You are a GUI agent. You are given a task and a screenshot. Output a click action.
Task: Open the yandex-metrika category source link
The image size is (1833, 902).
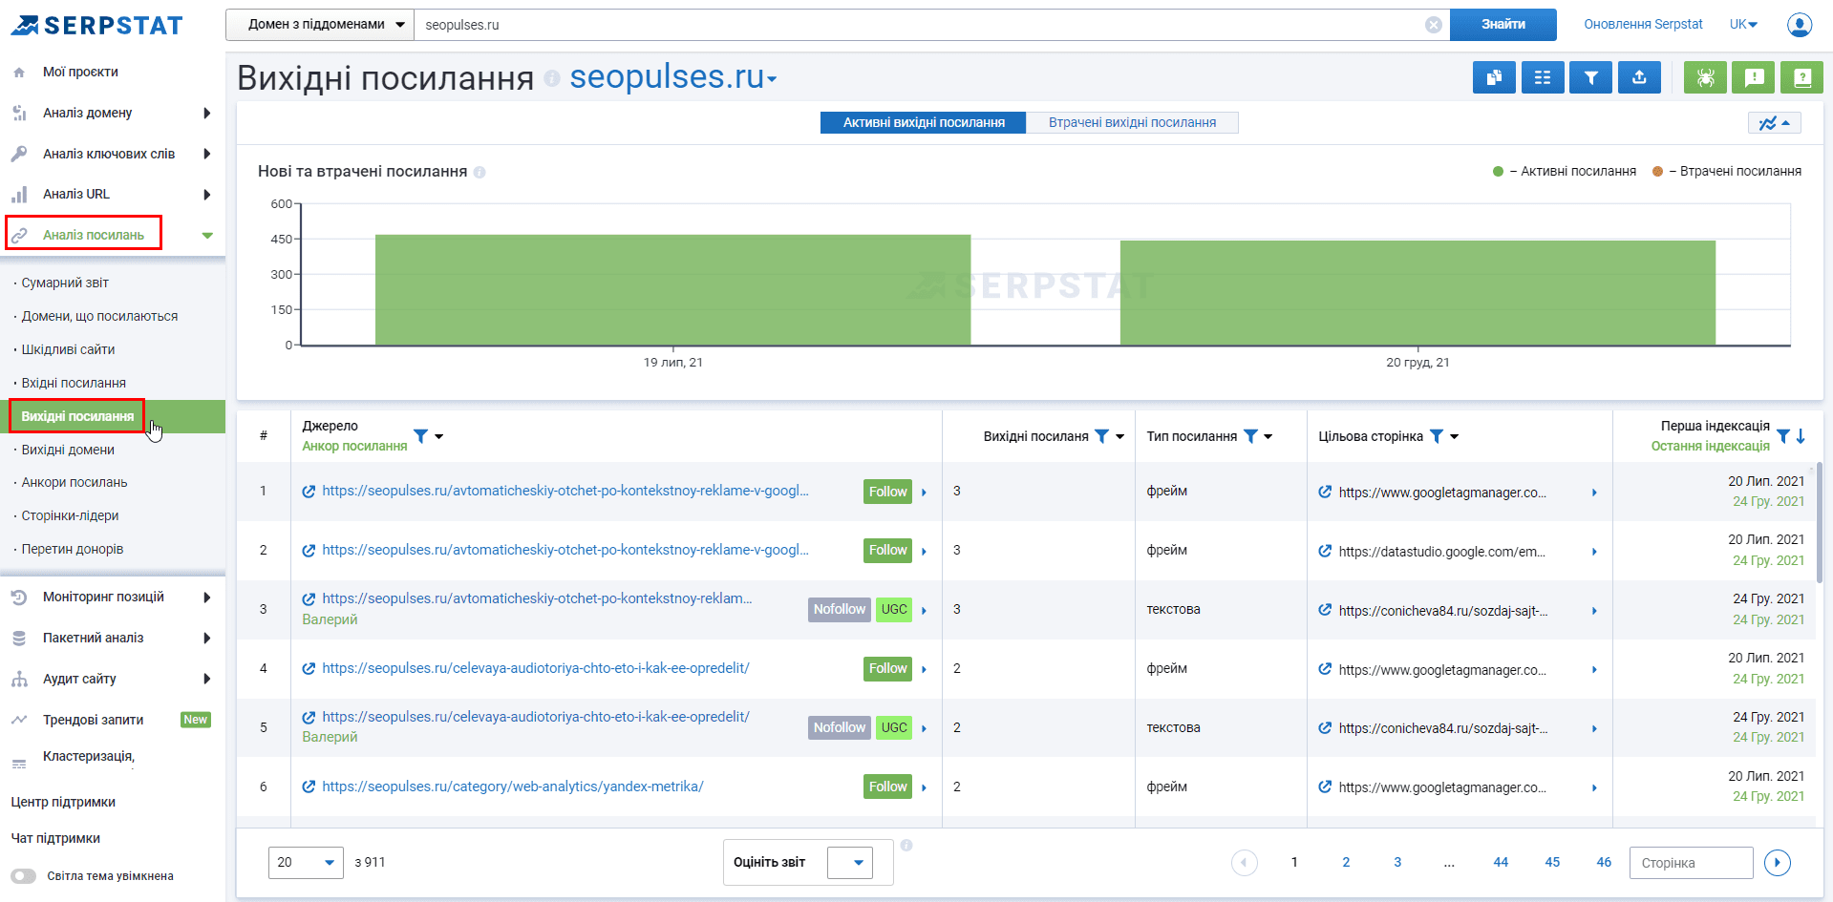click(x=513, y=787)
